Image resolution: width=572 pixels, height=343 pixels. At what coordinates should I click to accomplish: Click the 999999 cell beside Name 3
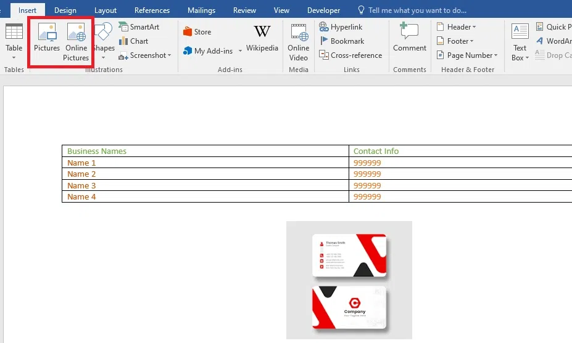[x=460, y=185]
